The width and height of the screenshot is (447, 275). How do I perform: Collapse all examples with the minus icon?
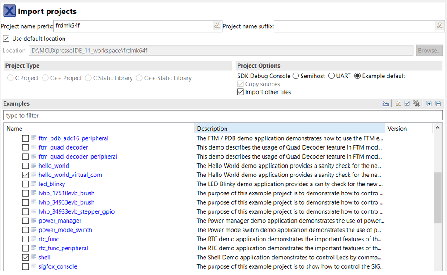(438, 103)
